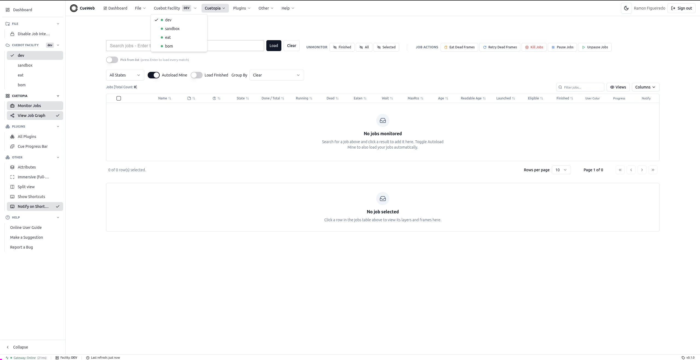The image size is (700, 360).
Task: Click the sidebar Dashboard grid icon
Action: [8, 10]
